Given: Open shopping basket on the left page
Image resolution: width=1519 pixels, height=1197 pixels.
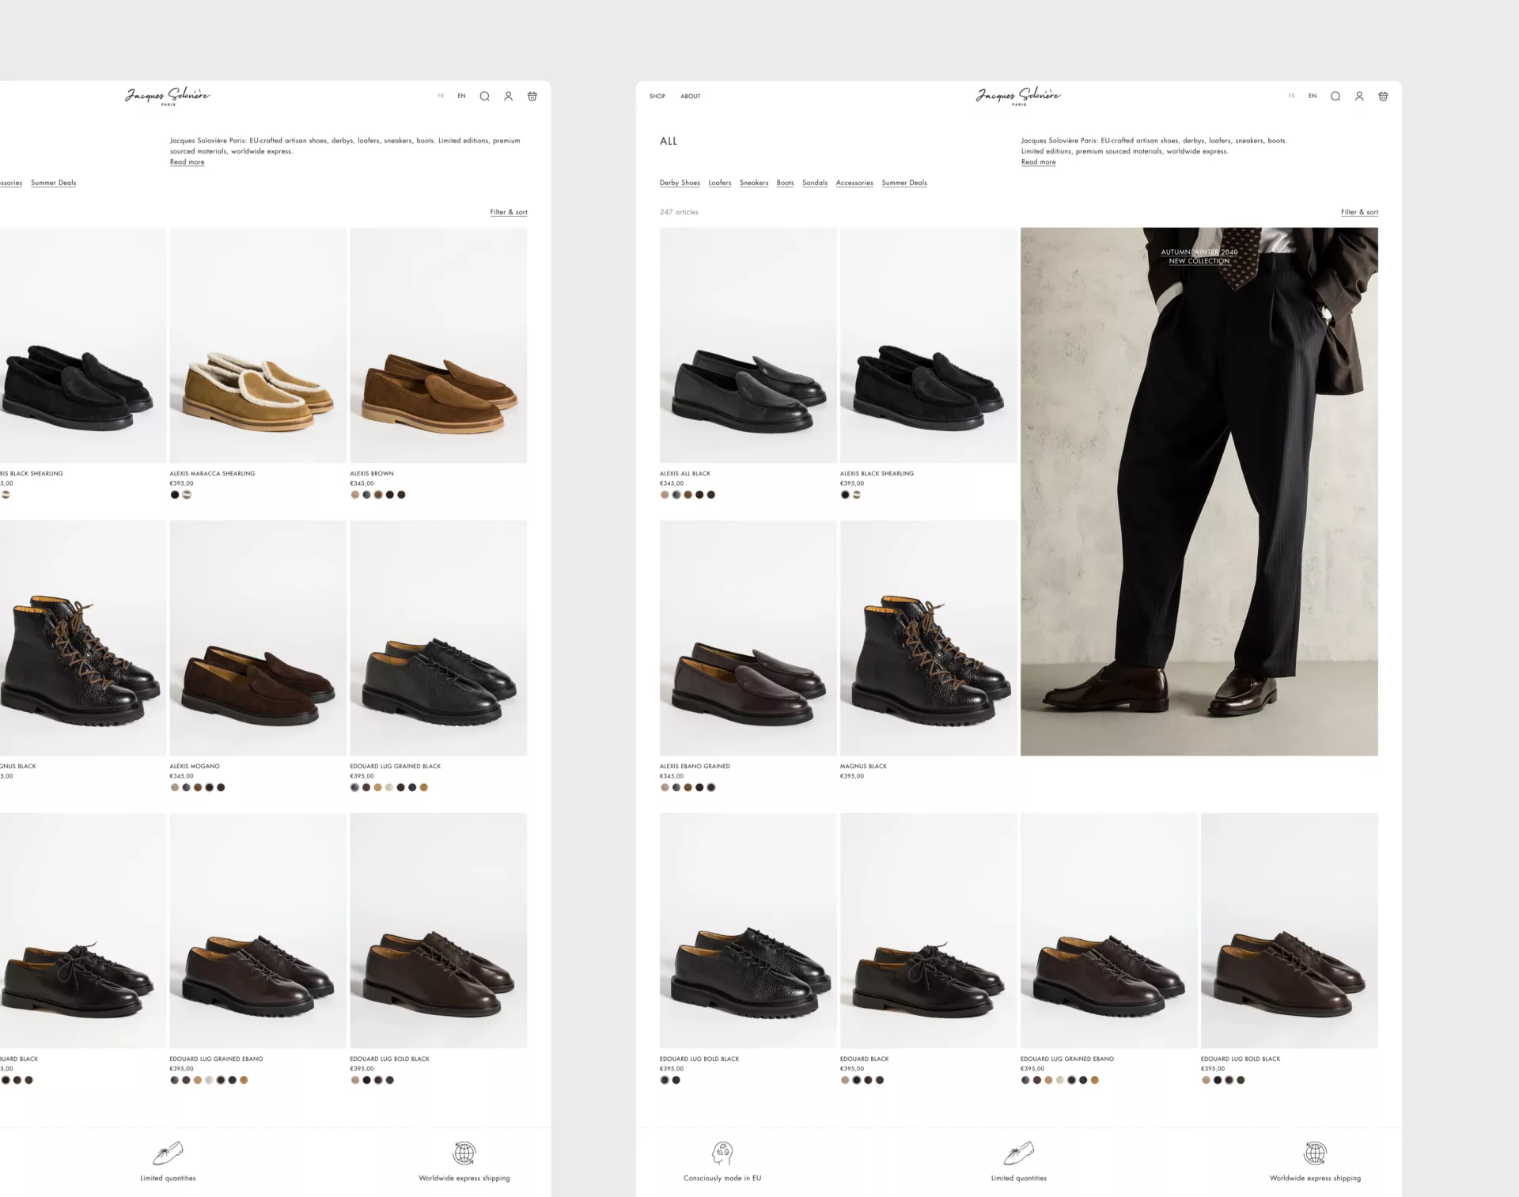Looking at the screenshot, I should pyautogui.click(x=532, y=97).
